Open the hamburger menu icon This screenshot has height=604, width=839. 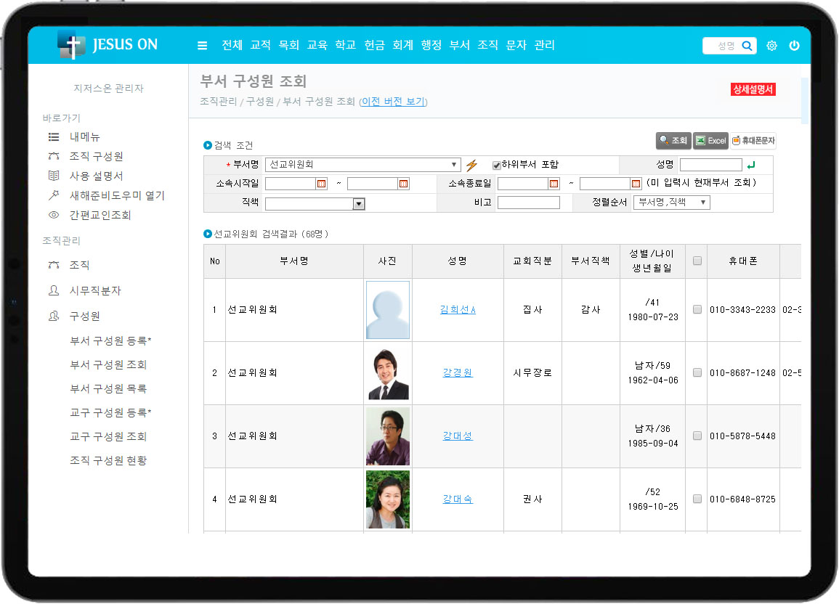[203, 46]
